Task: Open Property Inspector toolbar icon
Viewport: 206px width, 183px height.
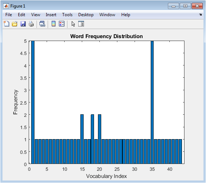Action: tap(81, 24)
